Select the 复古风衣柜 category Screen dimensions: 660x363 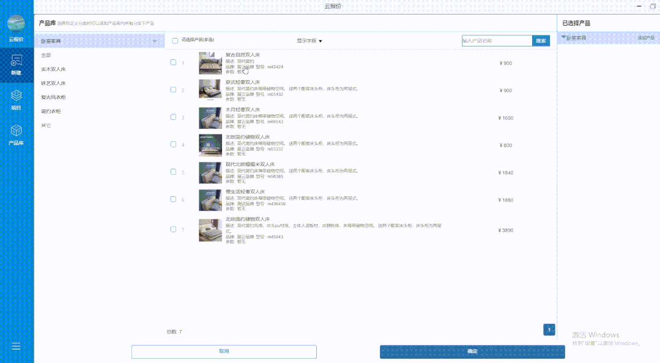click(x=53, y=97)
